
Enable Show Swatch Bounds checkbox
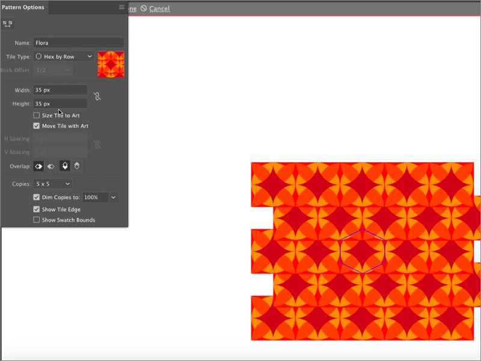[x=37, y=220]
